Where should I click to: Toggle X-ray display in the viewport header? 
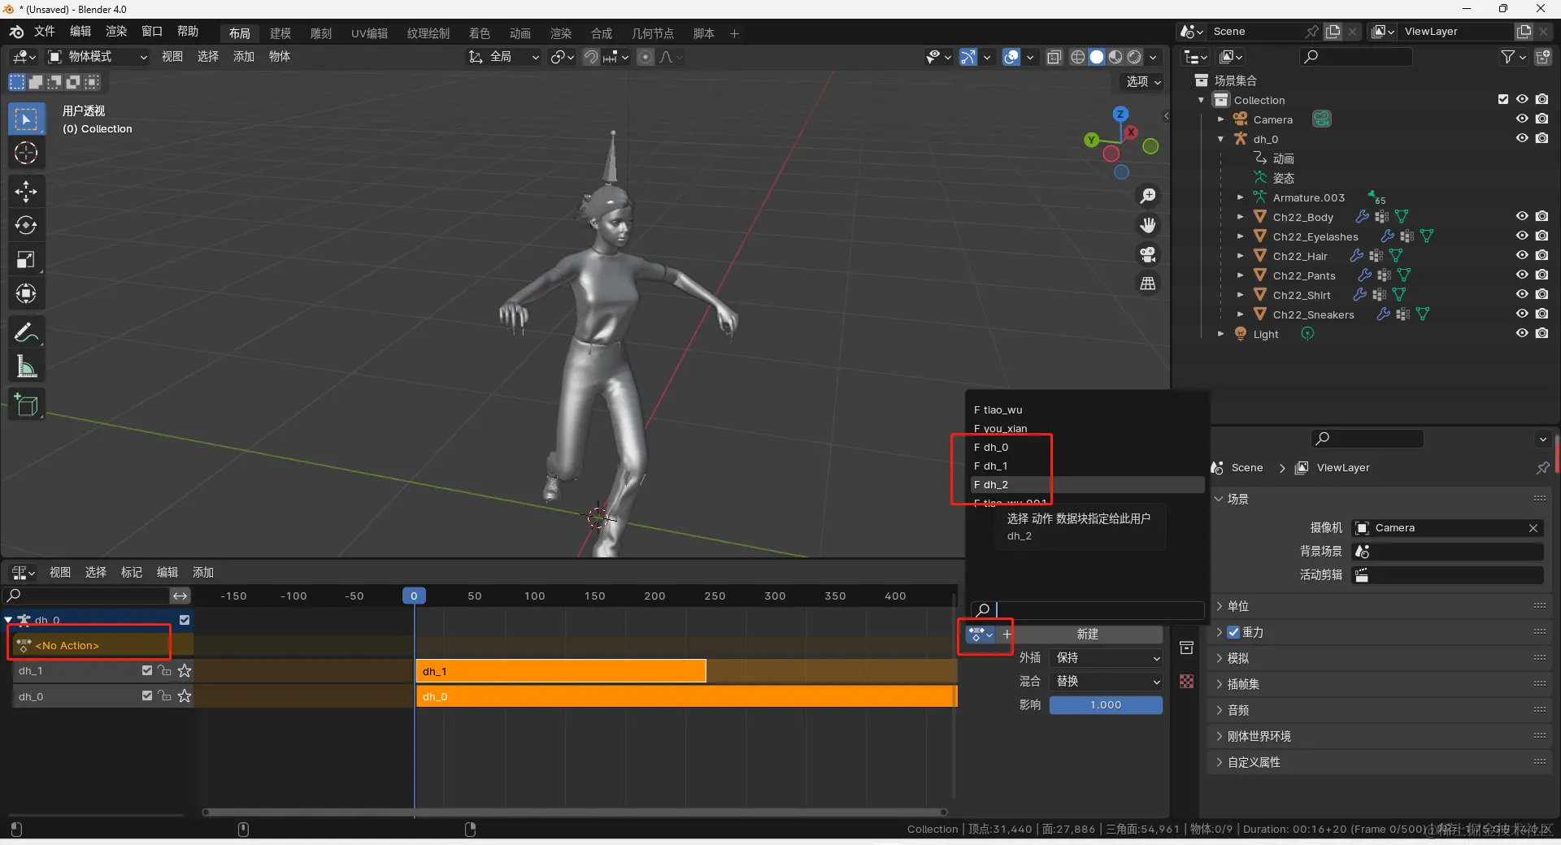pyautogui.click(x=1054, y=57)
